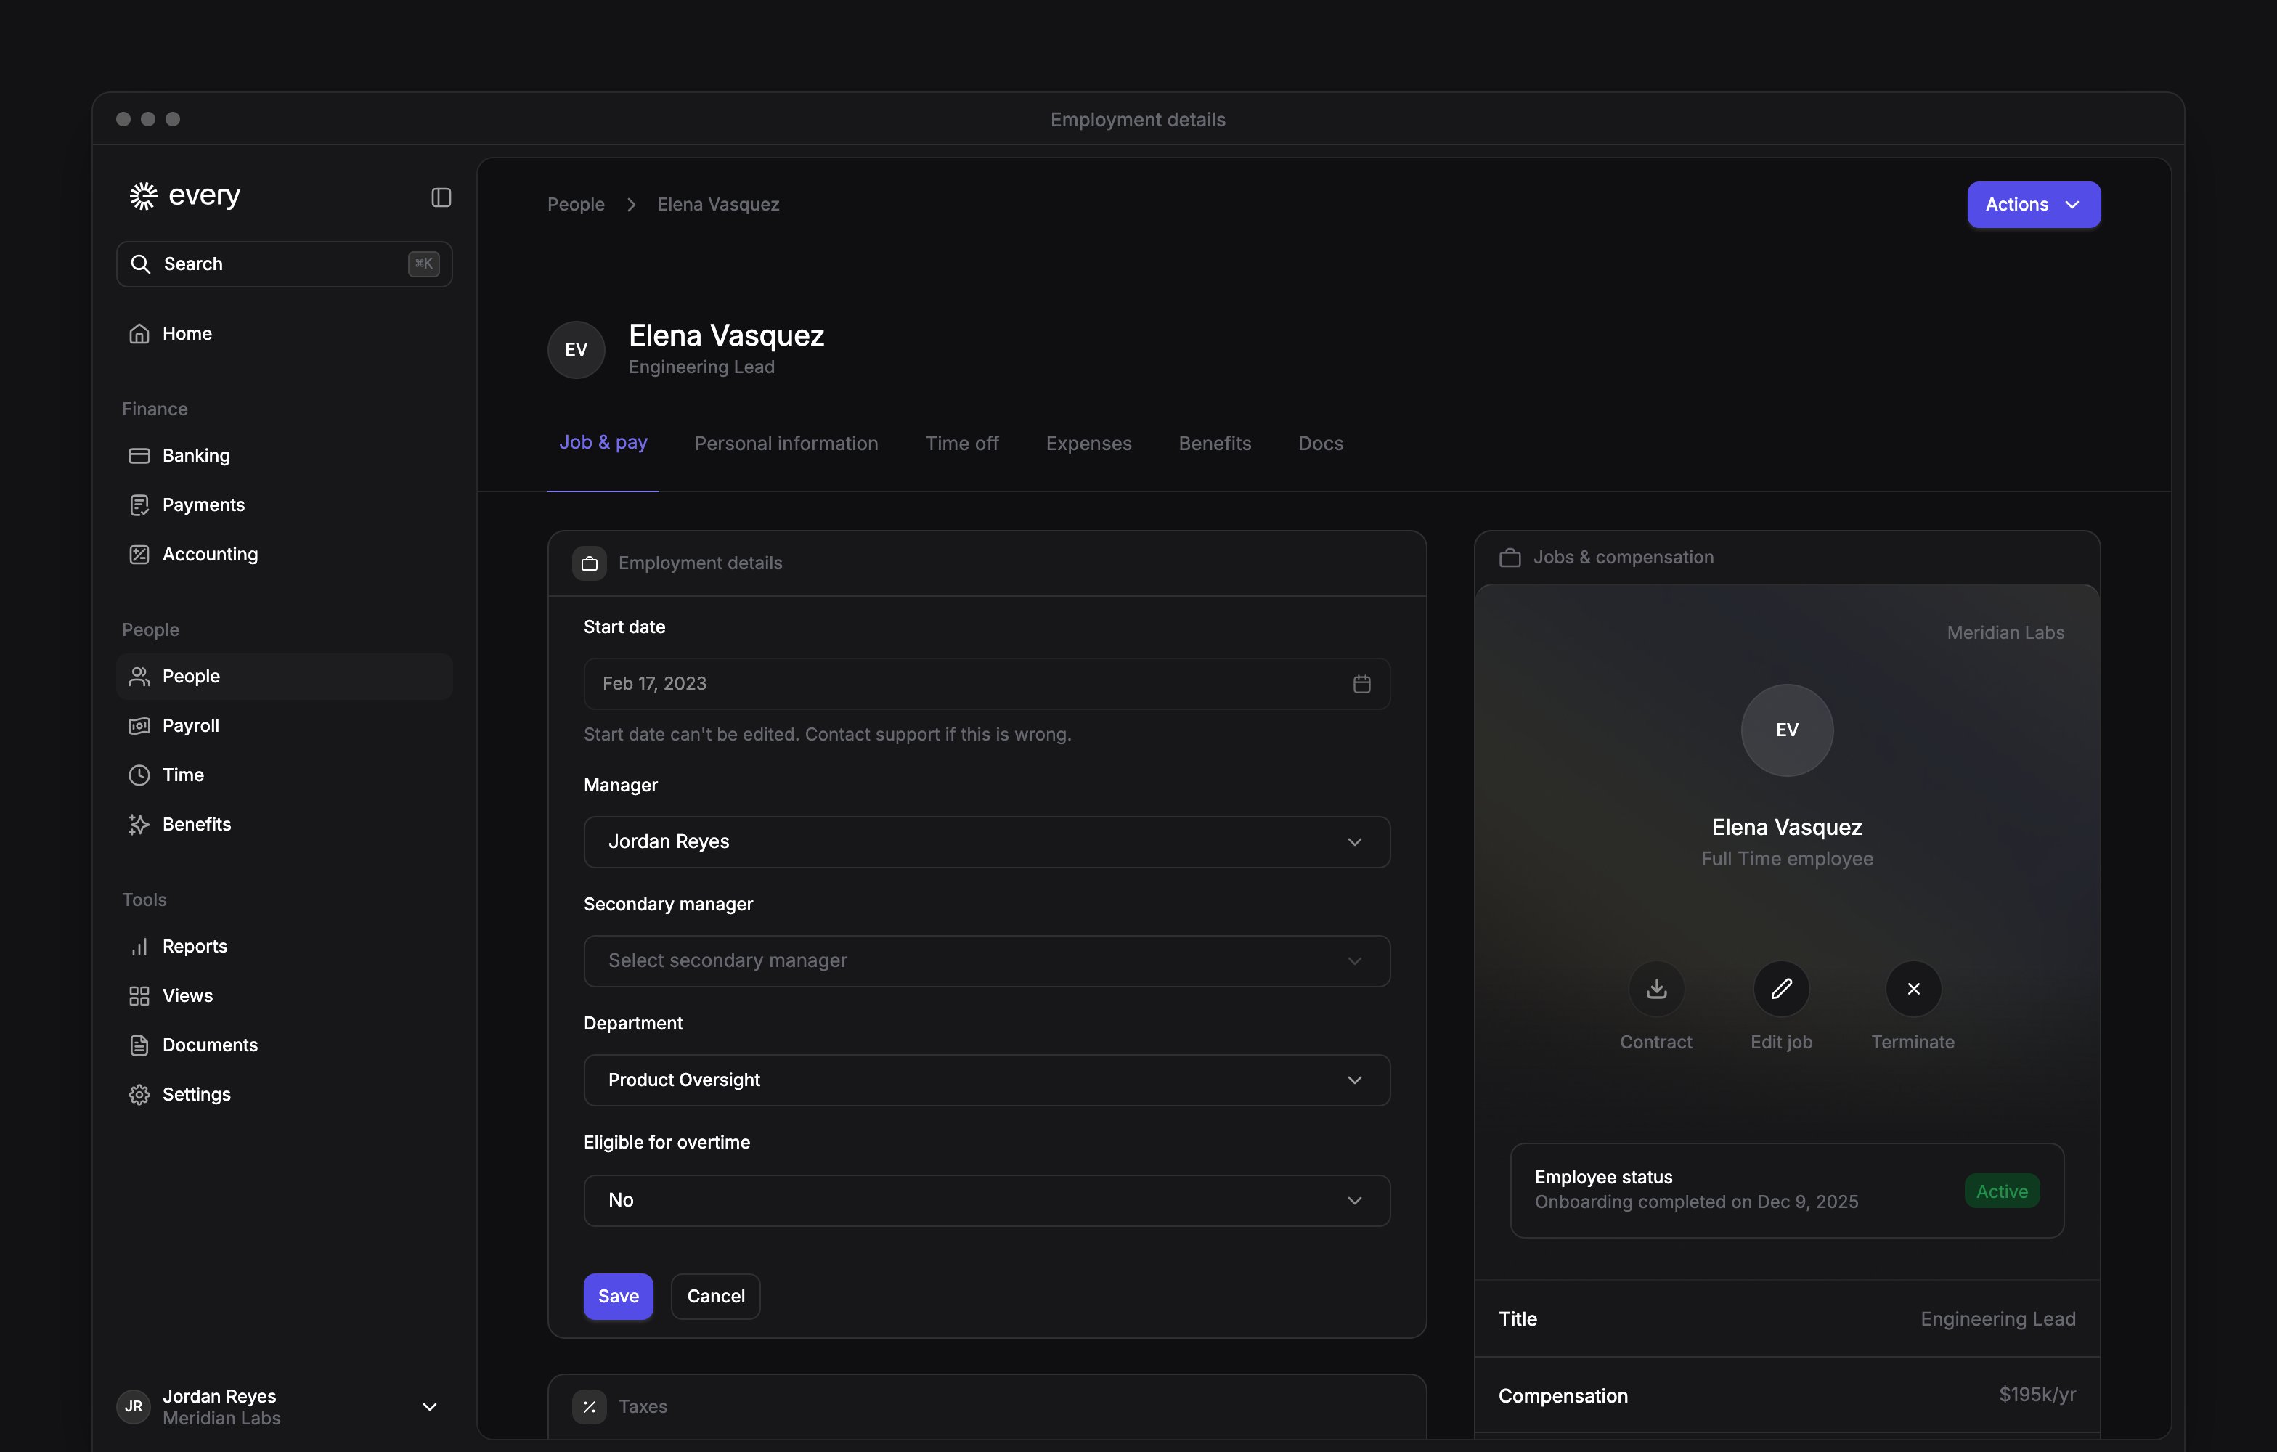Switch to the Docs tab
Image resolution: width=2277 pixels, height=1452 pixels.
[1320, 444]
